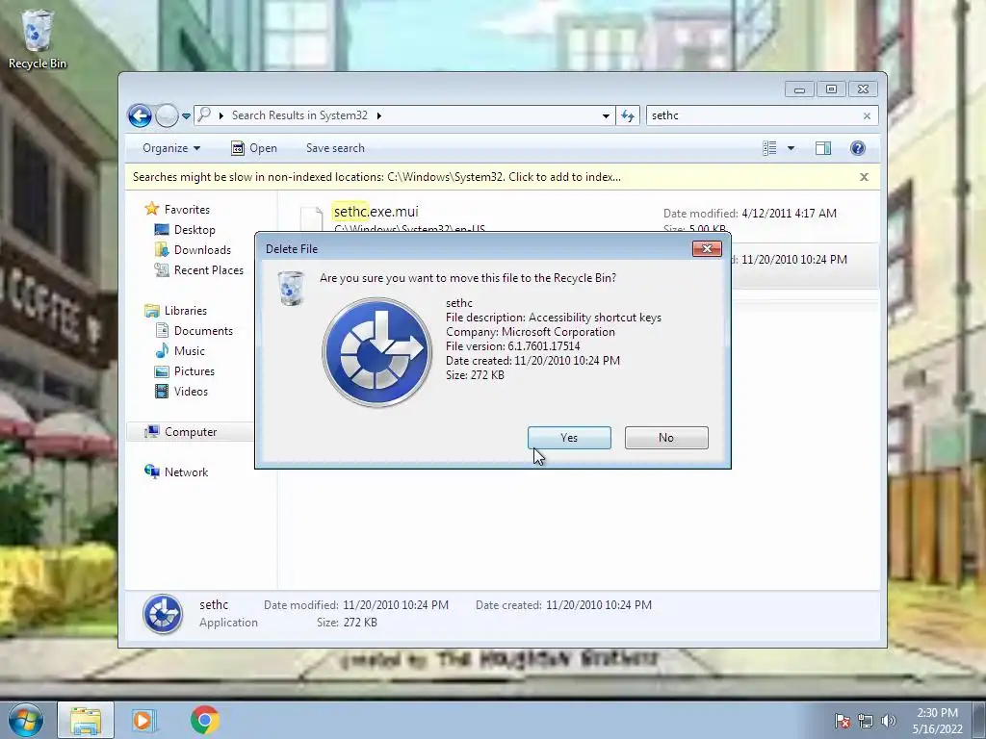Open Action Center flag in system tray
The height and width of the screenshot is (739, 986).
(x=843, y=721)
